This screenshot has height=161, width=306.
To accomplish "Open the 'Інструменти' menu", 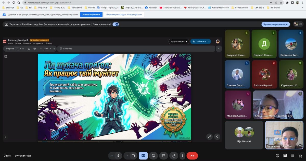I will coord(38,43).
